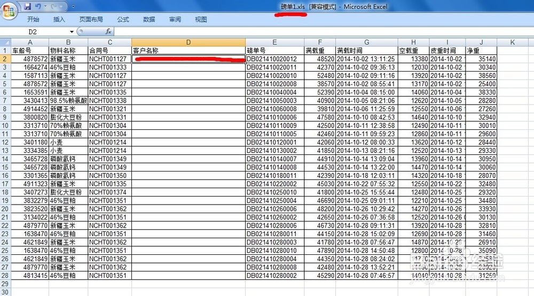Click the fx insert function icon
The width and height of the screenshot is (534, 296).
pyautogui.click(x=108, y=32)
